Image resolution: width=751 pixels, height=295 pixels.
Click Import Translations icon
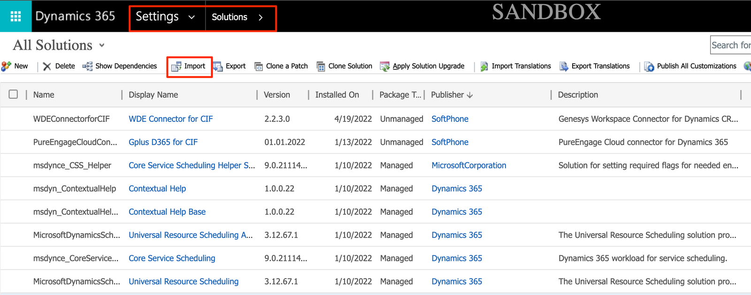[x=484, y=67]
